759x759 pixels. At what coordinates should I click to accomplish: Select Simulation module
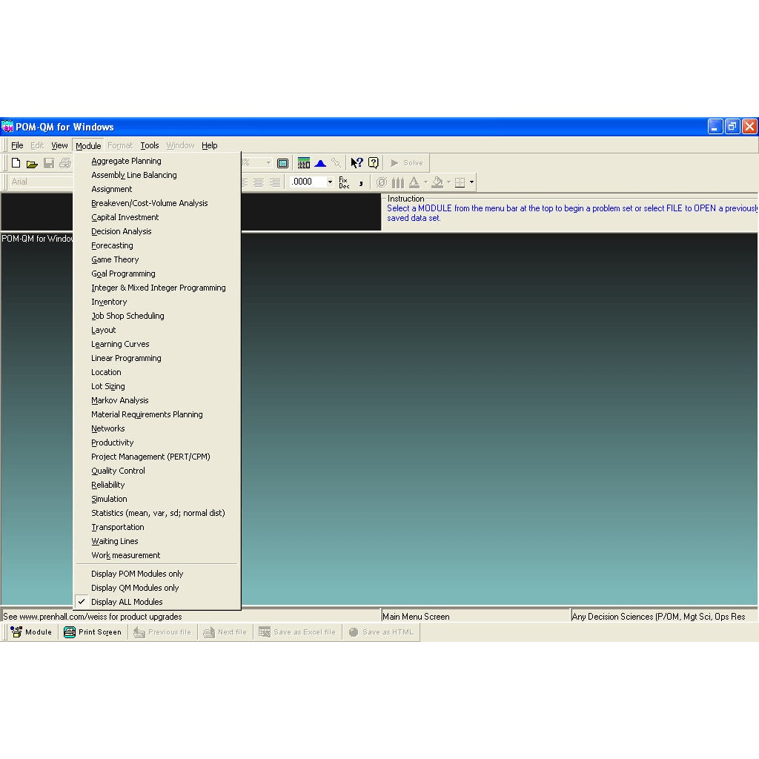click(157, 499)
